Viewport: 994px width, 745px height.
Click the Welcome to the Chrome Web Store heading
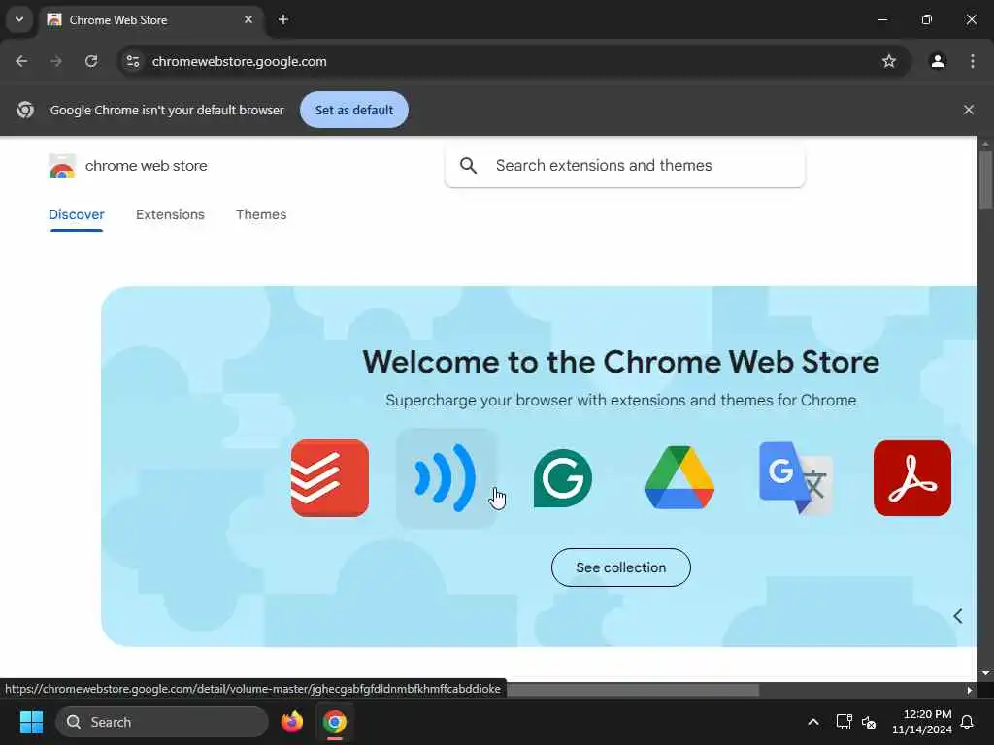coord(620,363)
